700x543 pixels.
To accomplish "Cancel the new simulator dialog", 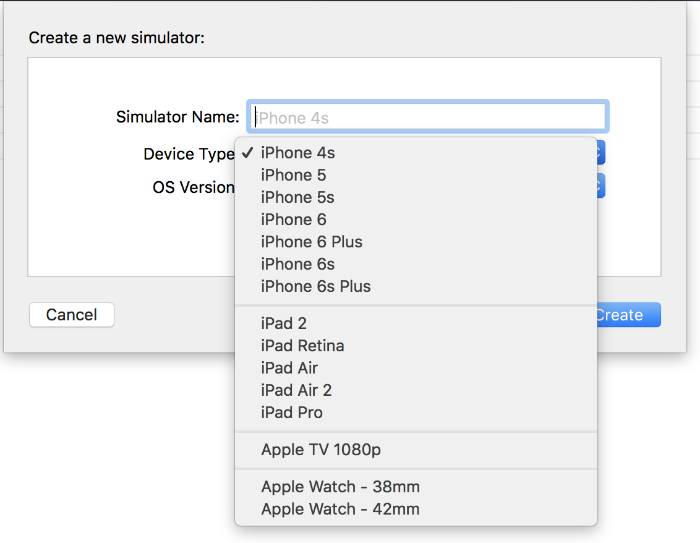I will click(x=72, y=315).
